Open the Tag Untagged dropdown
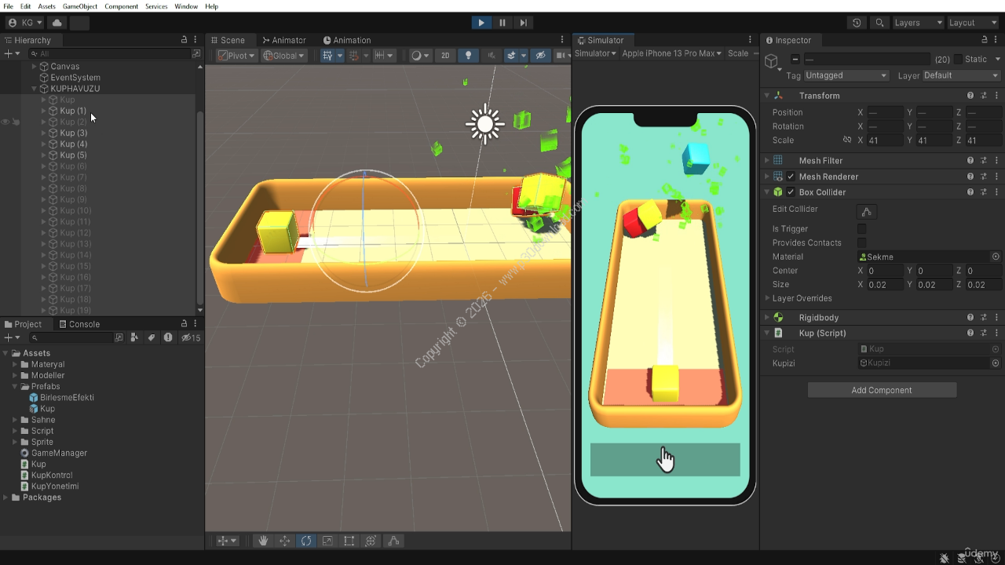This screenshot has height=565, width=1005. click(846, 75)
